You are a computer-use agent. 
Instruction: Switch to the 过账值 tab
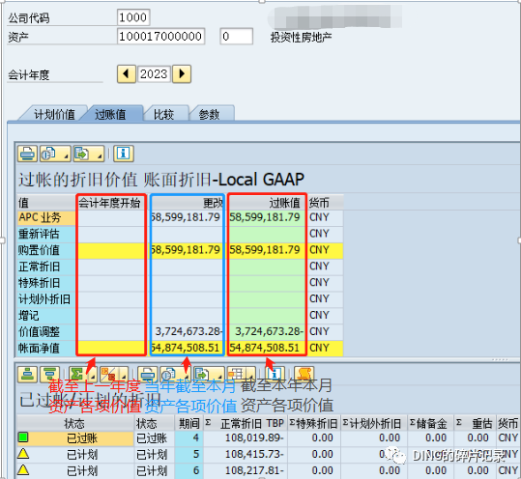[110, 114]
